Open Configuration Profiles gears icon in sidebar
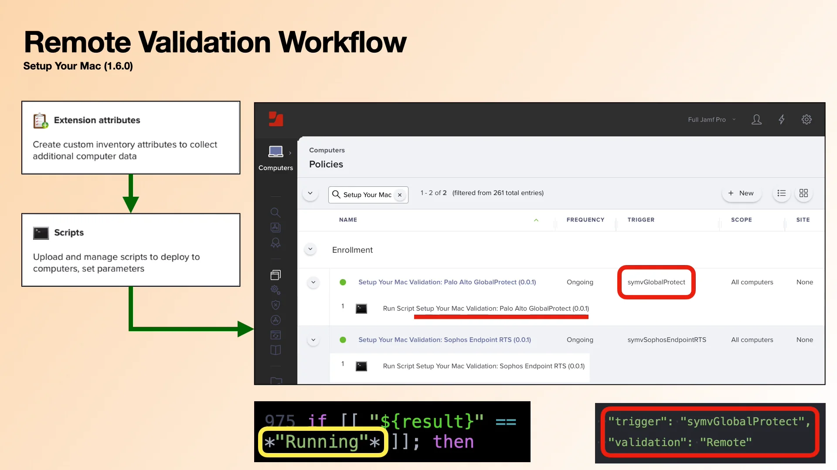 pos(276,290)
